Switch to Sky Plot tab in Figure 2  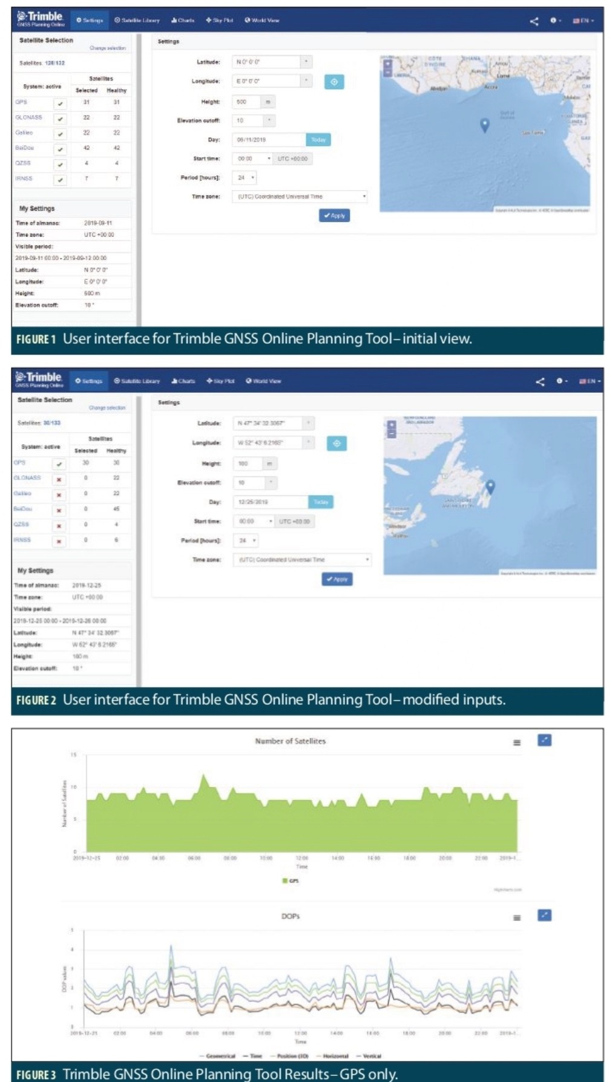click(220, 381)
